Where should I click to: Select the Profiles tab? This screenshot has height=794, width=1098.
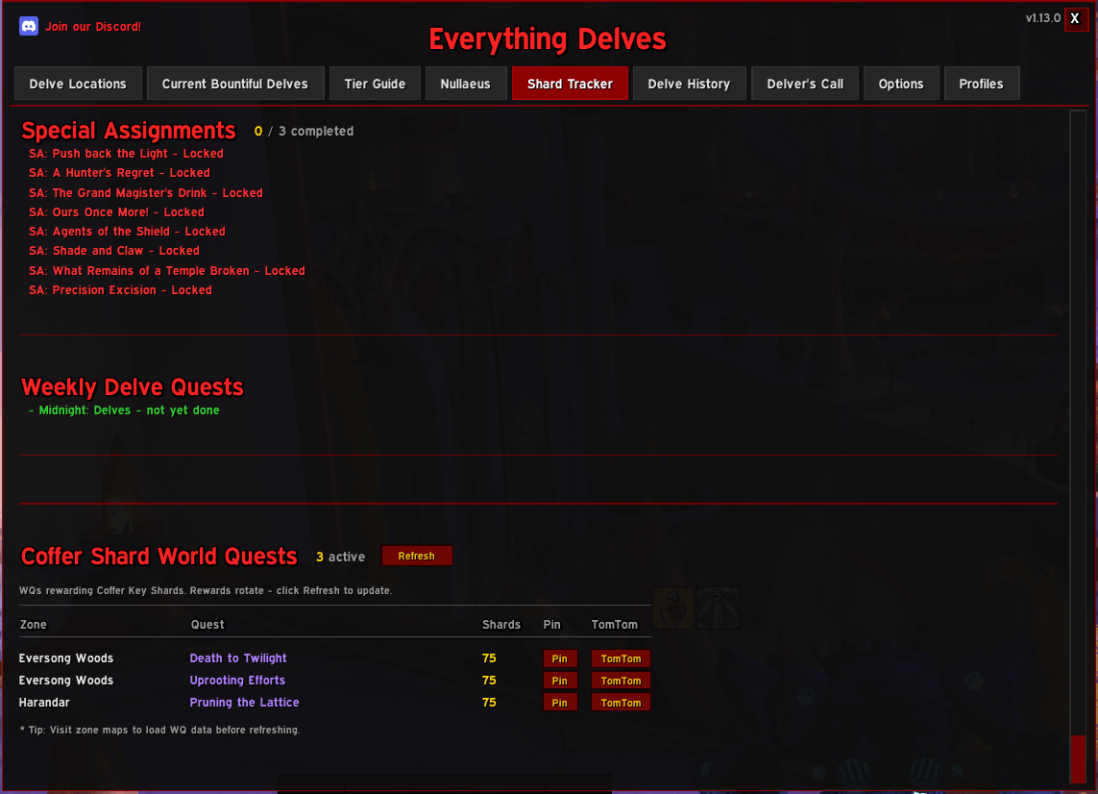(981, 84)
